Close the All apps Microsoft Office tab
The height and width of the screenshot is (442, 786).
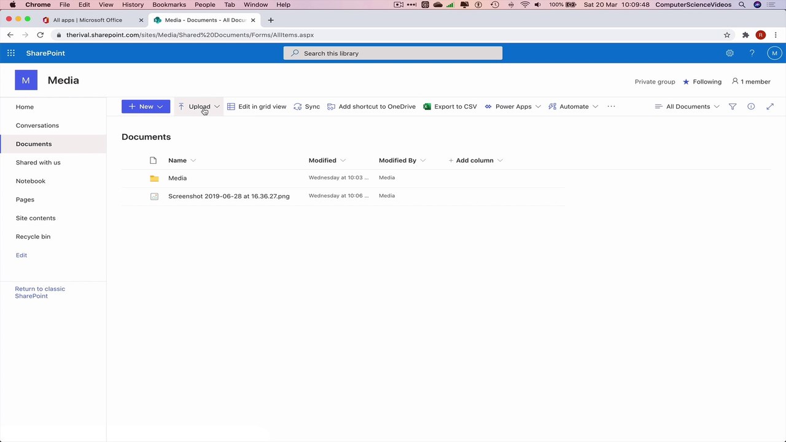[141, 20]
